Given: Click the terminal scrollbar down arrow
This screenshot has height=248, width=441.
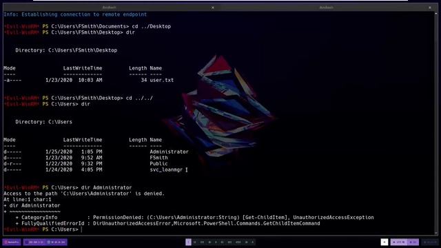Looking at the screenshot, I should pos(436,233).
